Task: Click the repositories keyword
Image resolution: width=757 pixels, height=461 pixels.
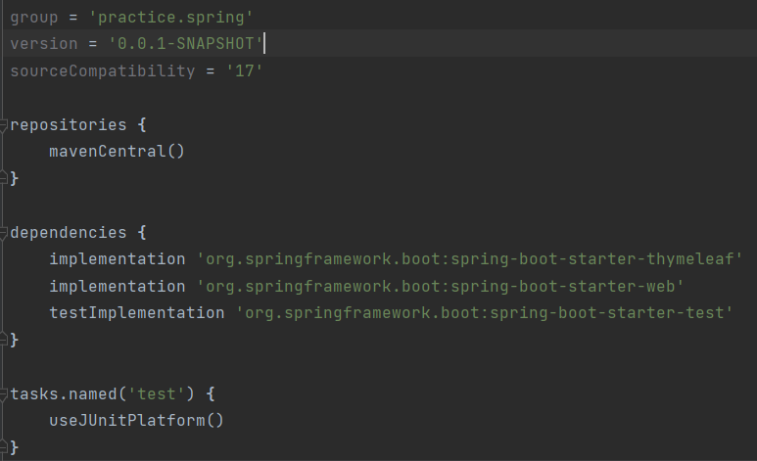Action: (x=69, y=125)
